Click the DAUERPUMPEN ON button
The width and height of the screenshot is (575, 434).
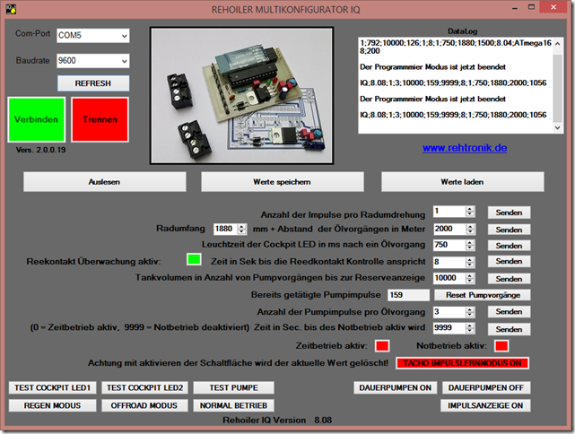click(395, 387)
